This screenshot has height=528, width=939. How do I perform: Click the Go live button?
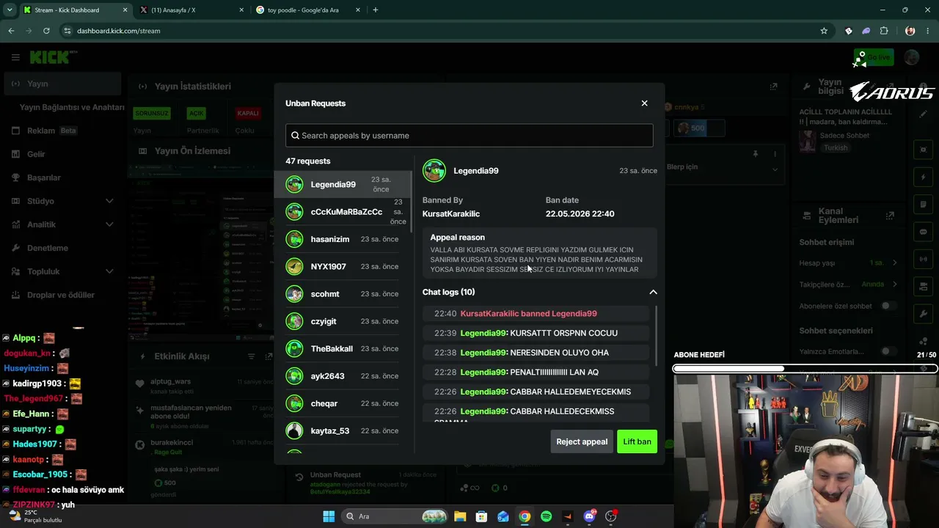pyautogui.click(x=873, y=57)
